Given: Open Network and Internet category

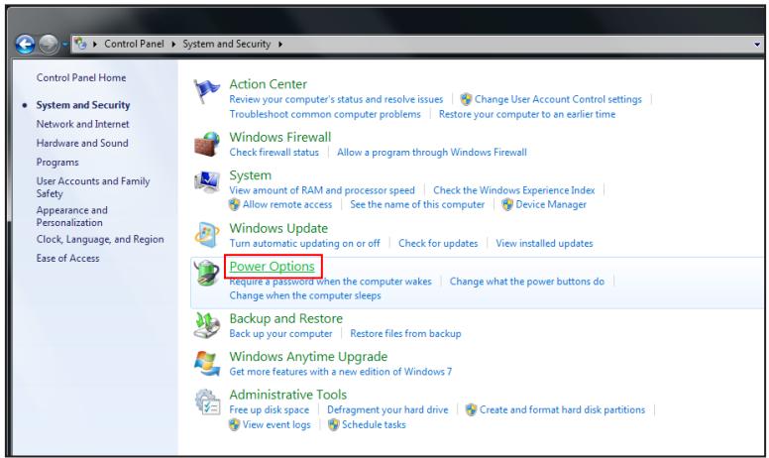Looking at the screenshot, I should (x=82, y=124).
